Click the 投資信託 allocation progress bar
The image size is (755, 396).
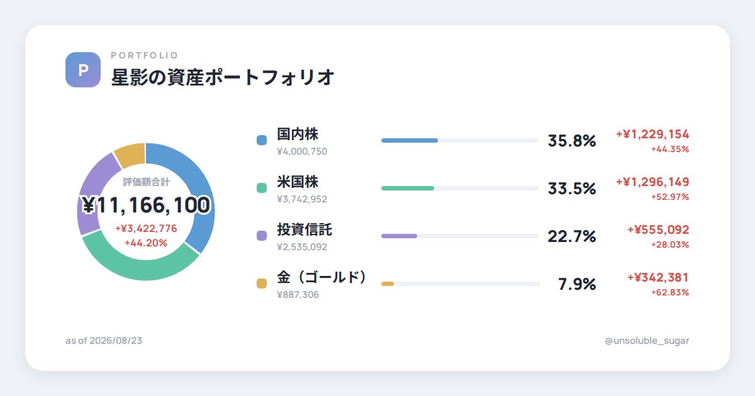460,236
